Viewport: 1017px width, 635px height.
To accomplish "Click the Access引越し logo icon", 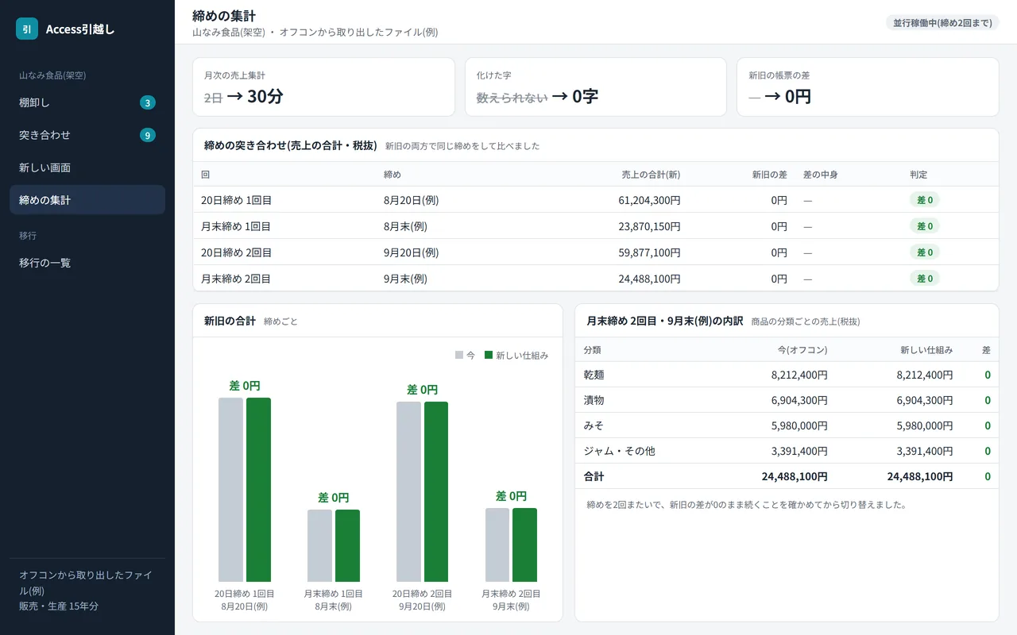I will click(x=27, y=29).
